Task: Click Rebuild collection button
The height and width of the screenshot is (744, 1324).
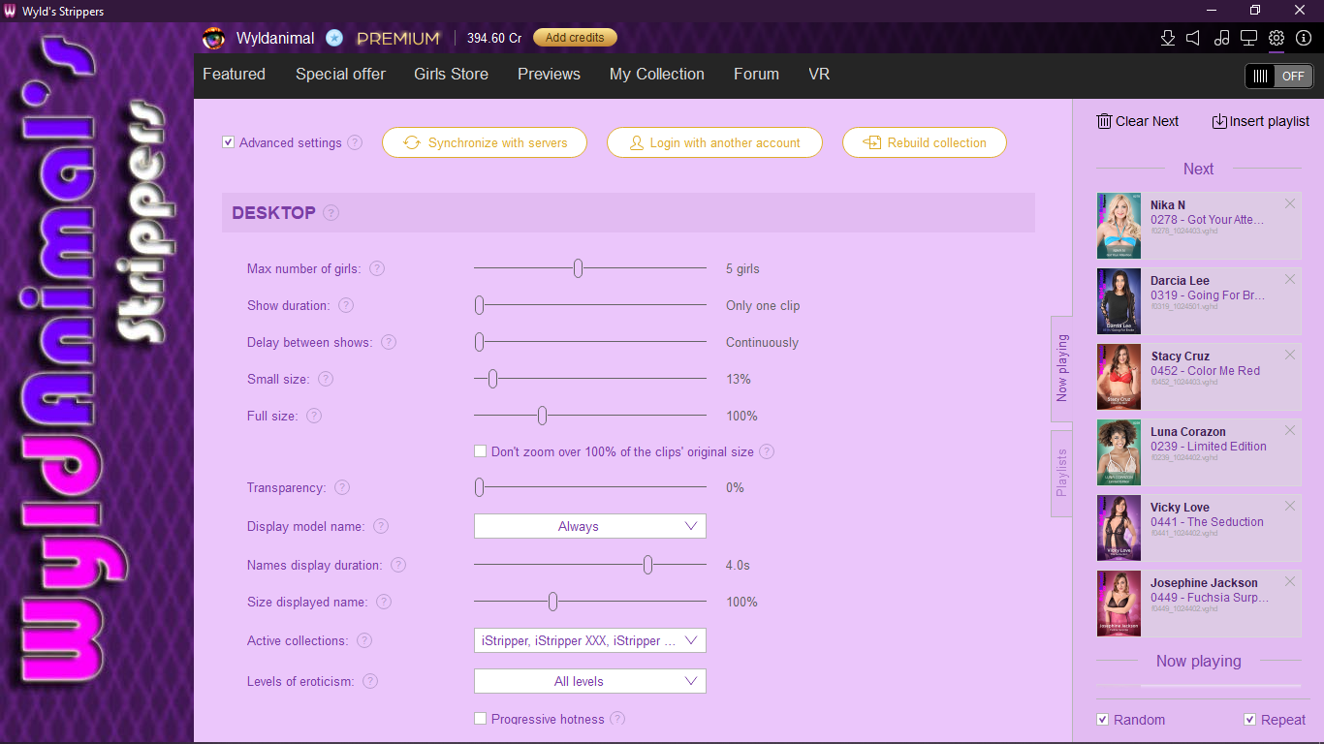Action: 925,142
